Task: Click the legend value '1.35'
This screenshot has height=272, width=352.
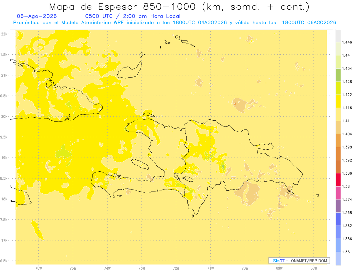Action: coord(346,252)
